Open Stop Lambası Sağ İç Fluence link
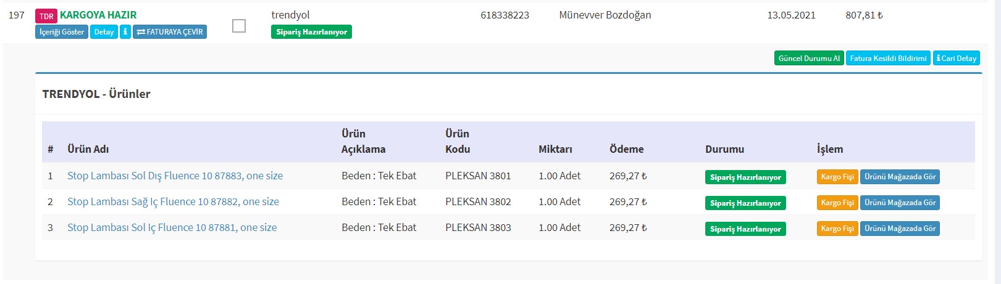 (x=173, y=202)
